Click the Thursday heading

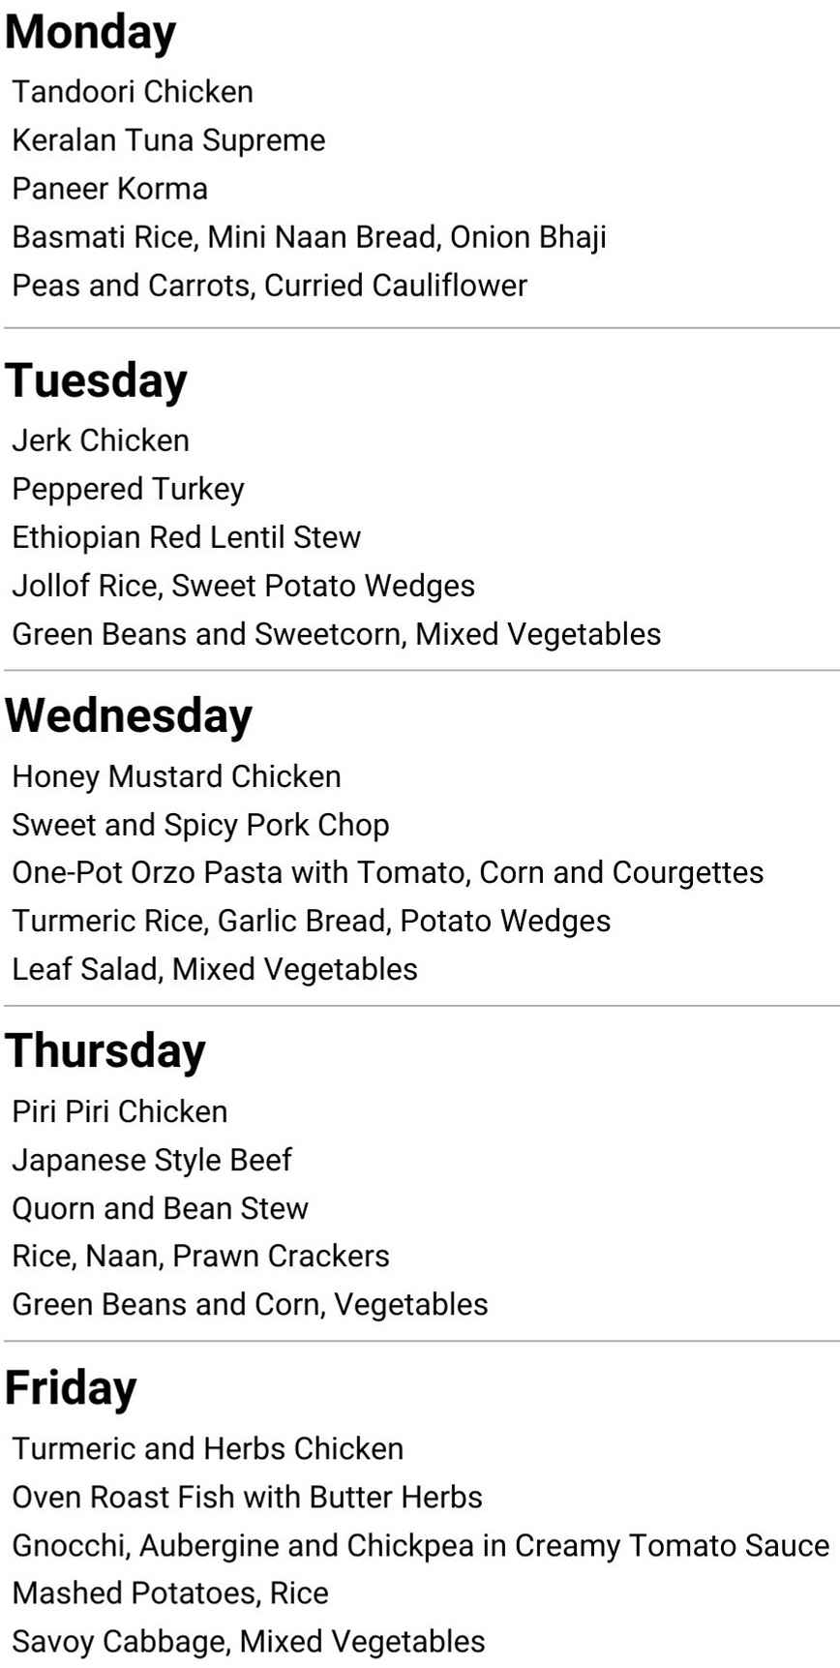(105, 1051)
